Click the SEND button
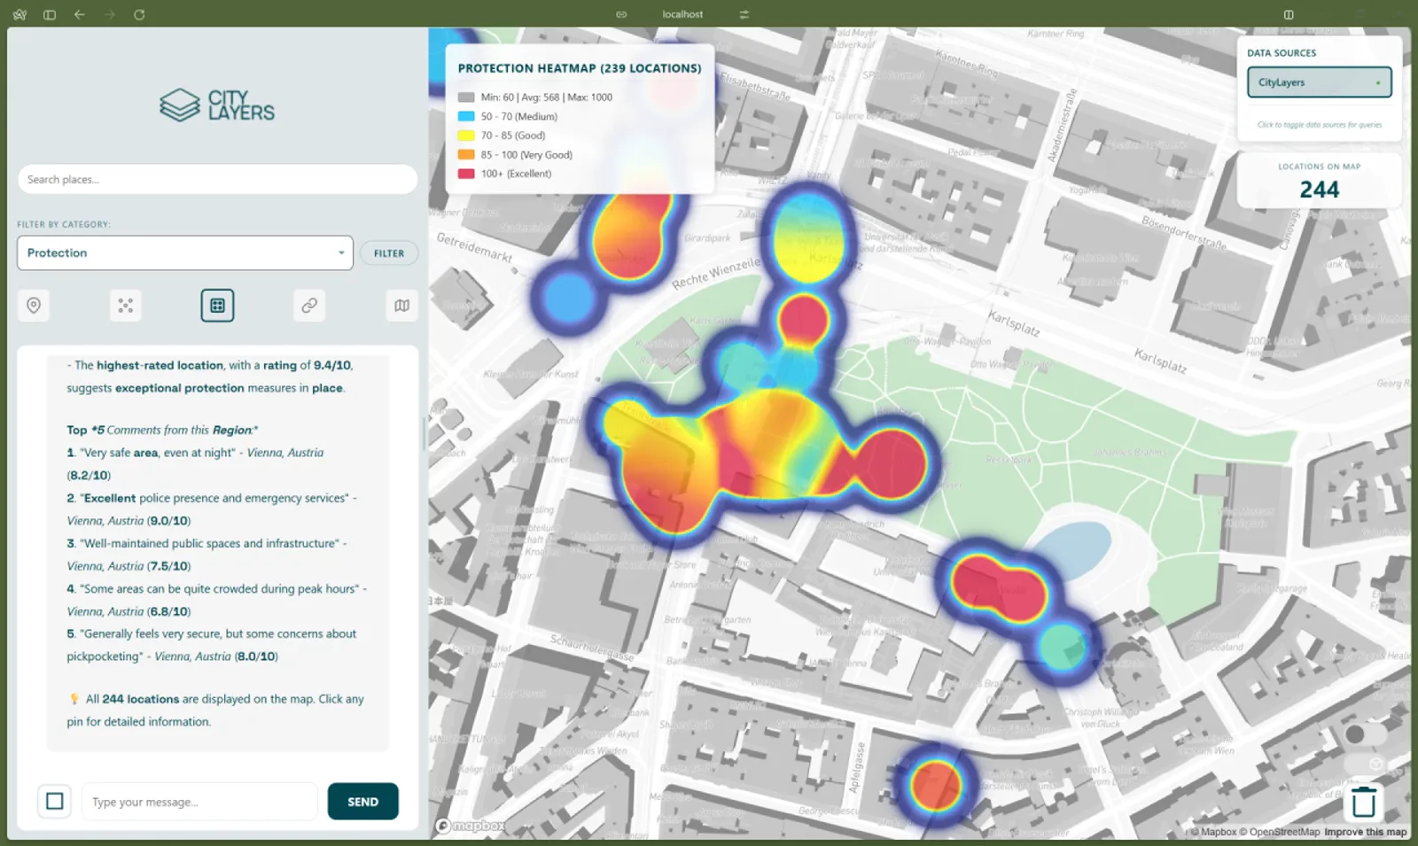 362,801
